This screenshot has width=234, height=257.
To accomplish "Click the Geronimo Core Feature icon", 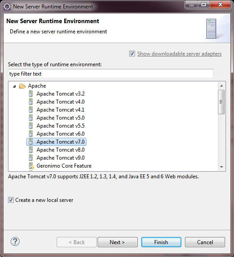I will (31, 166).
